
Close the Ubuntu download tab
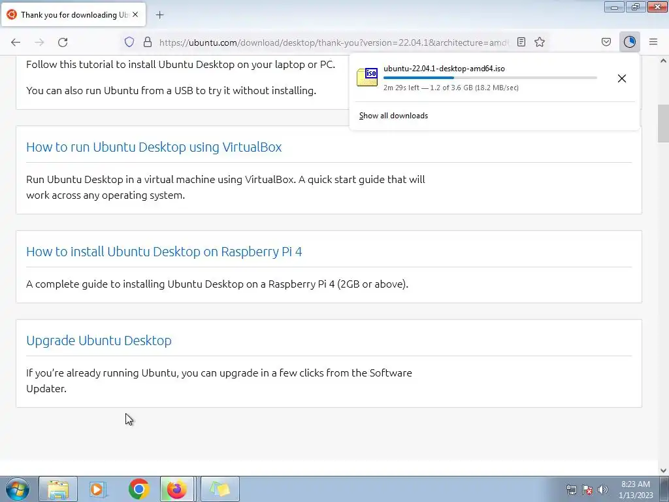click(x=135, y=14)
